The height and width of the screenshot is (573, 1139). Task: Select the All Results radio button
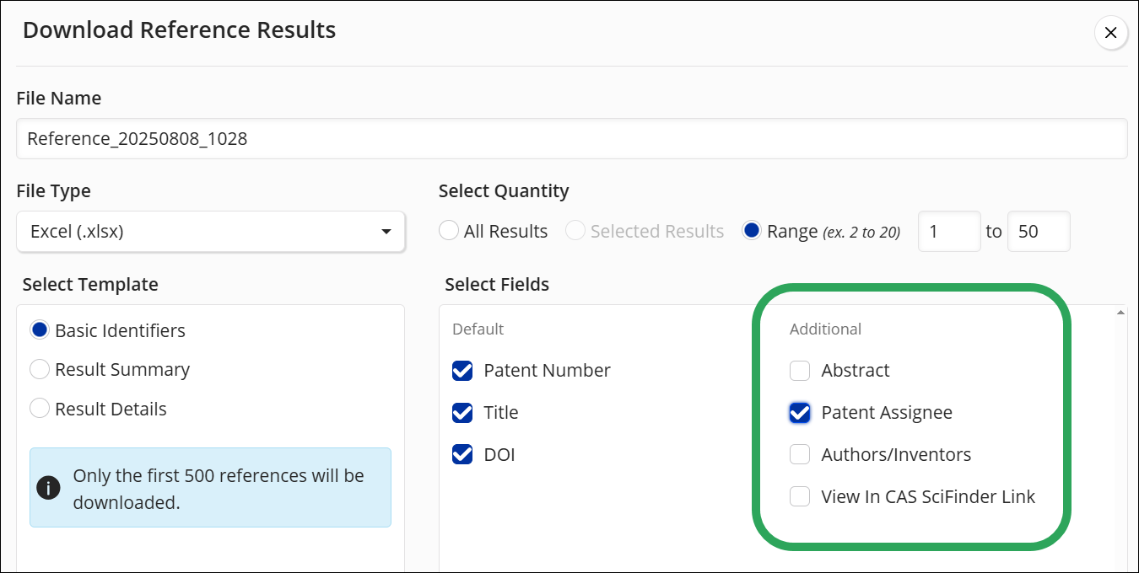pyautogui.click(x=449, y=230)
